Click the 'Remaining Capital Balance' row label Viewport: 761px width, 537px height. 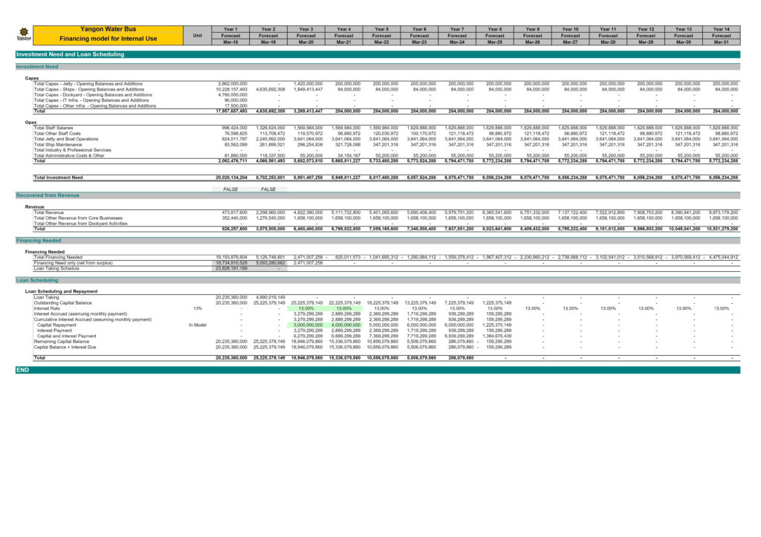pyautogui.click(x=62, y=342)
